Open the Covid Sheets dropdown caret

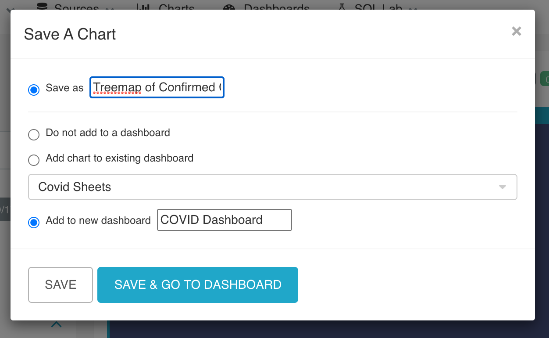pyautogui.click(x=502, y=187)
